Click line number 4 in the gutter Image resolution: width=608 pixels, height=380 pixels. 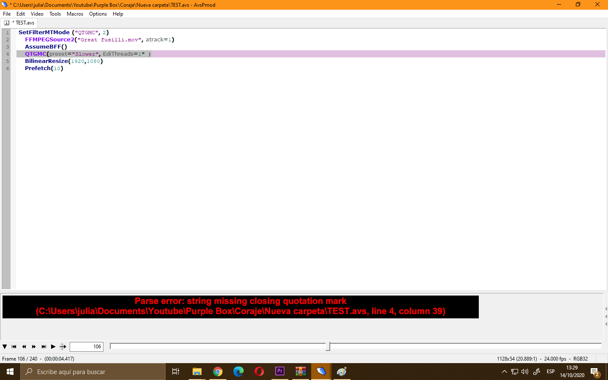click(7, 54)
